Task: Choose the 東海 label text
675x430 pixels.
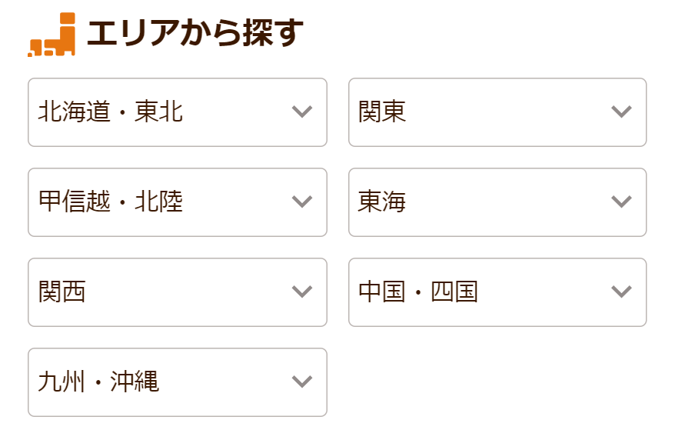Action: click(x=382, y=202)
